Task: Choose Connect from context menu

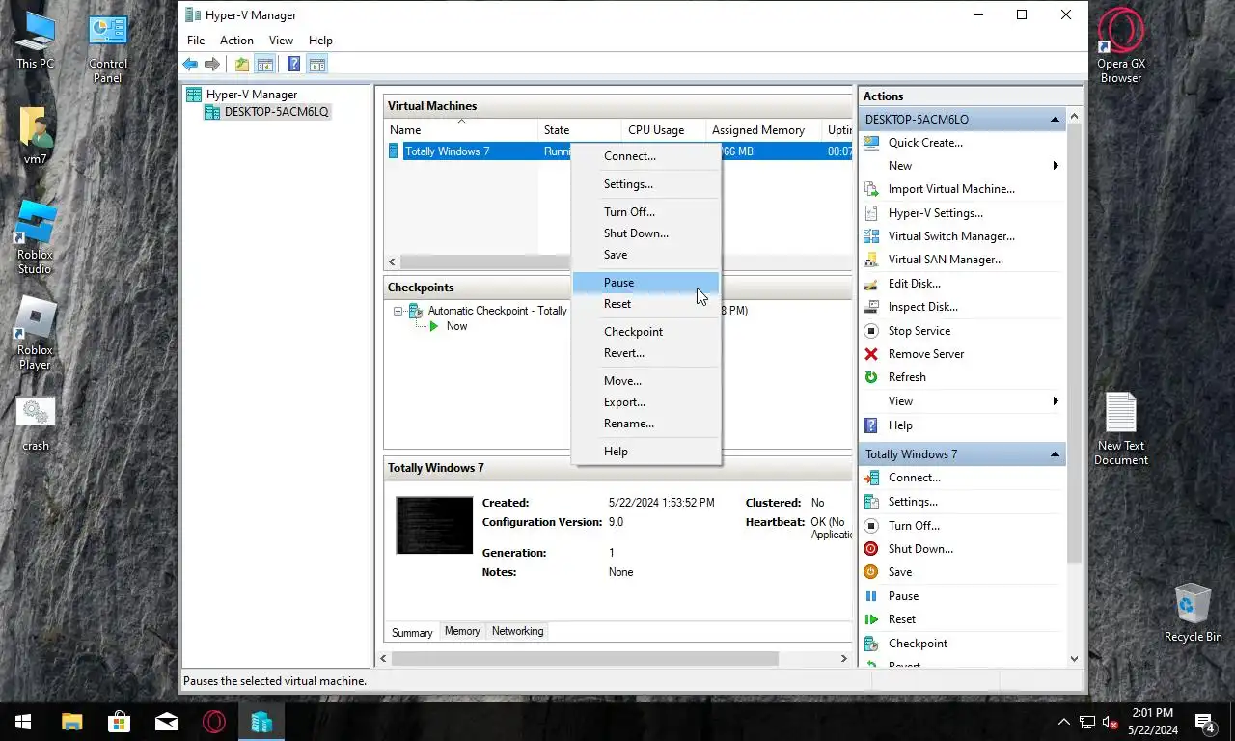Action: pos(646,156)
